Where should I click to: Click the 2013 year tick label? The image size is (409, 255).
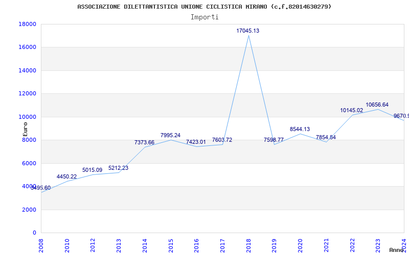click(x=119, y=246)
